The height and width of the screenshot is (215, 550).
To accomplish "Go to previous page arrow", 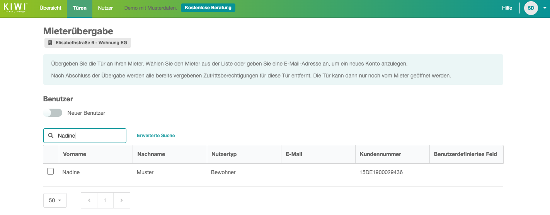I will pyautogui.click(x=89, y=200).
